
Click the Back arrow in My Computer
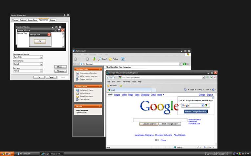pyautogui.click(x=76, y=59)
